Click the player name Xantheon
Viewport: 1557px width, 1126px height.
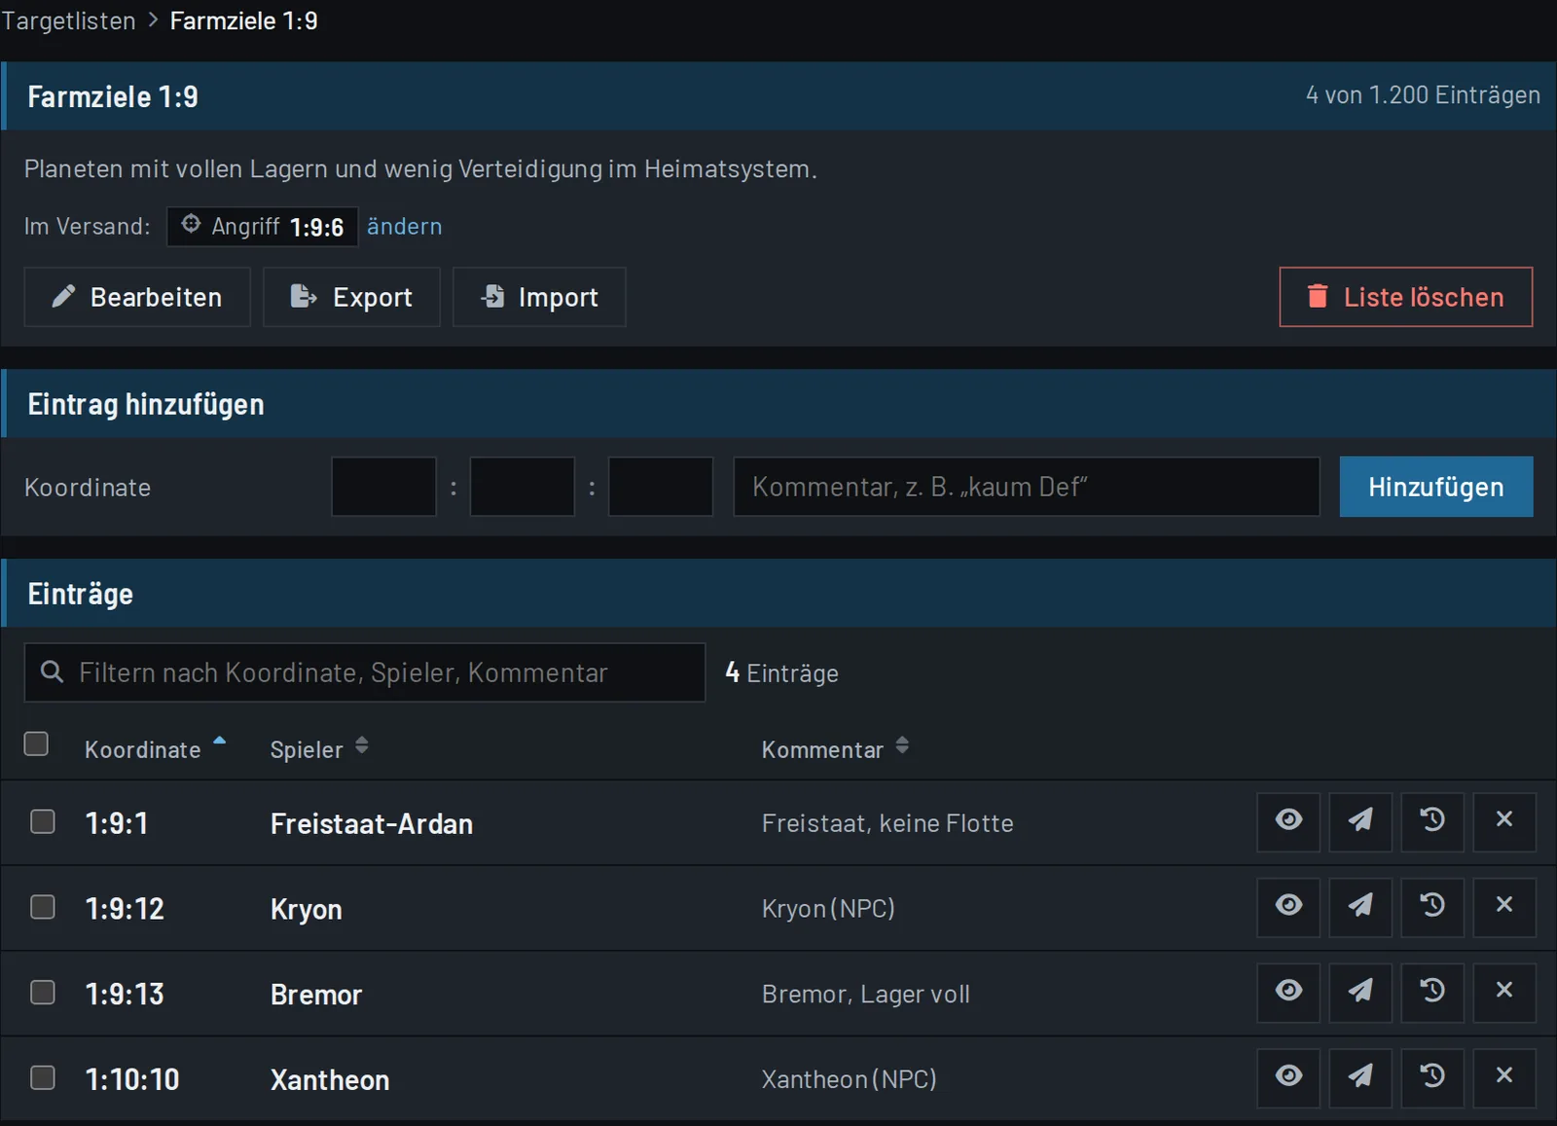click(x=330, y=1080)
